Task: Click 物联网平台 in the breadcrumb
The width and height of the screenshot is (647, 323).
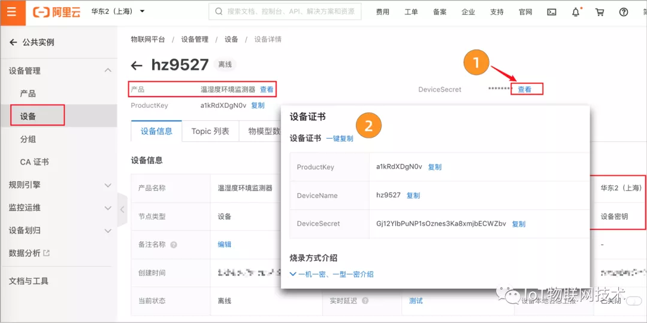Action: (x=148, y=39)
